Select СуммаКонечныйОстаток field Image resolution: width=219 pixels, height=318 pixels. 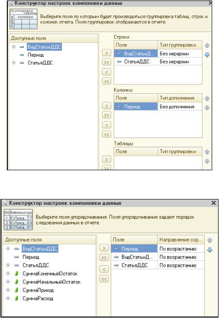[x=50, y=274]
